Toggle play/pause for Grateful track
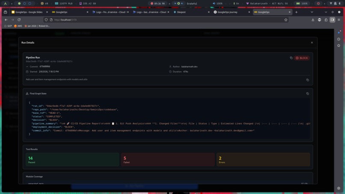This screenshot has height=194, width=345. (178, 3)
